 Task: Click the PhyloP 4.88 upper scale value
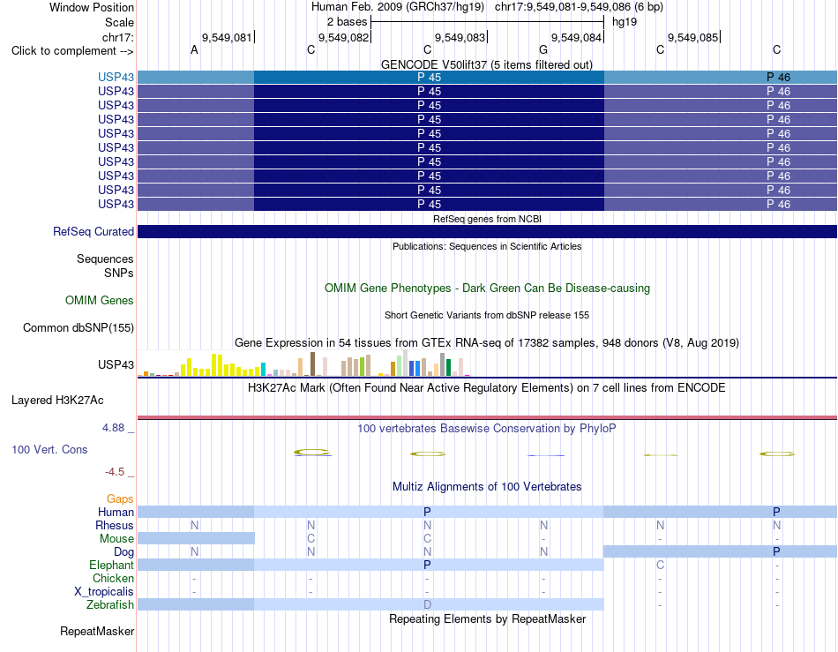click(113, 428)
